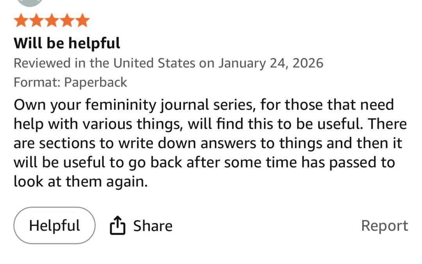This screenshot has width=422, height=264.
Task: Report this review
Action: click(384, 226)
